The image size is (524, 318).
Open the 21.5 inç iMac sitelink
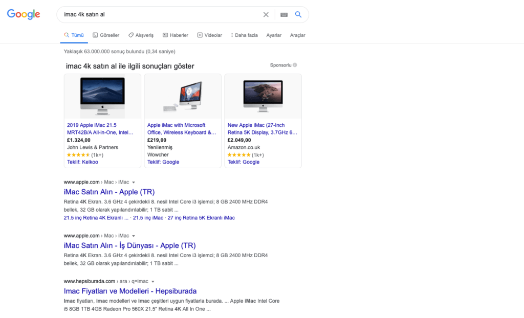(x=148, y=218)
